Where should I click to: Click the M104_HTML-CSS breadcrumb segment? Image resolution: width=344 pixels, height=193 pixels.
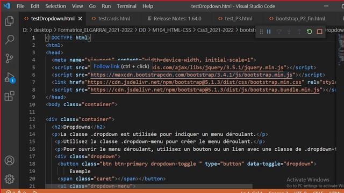(x=171, y=30)
